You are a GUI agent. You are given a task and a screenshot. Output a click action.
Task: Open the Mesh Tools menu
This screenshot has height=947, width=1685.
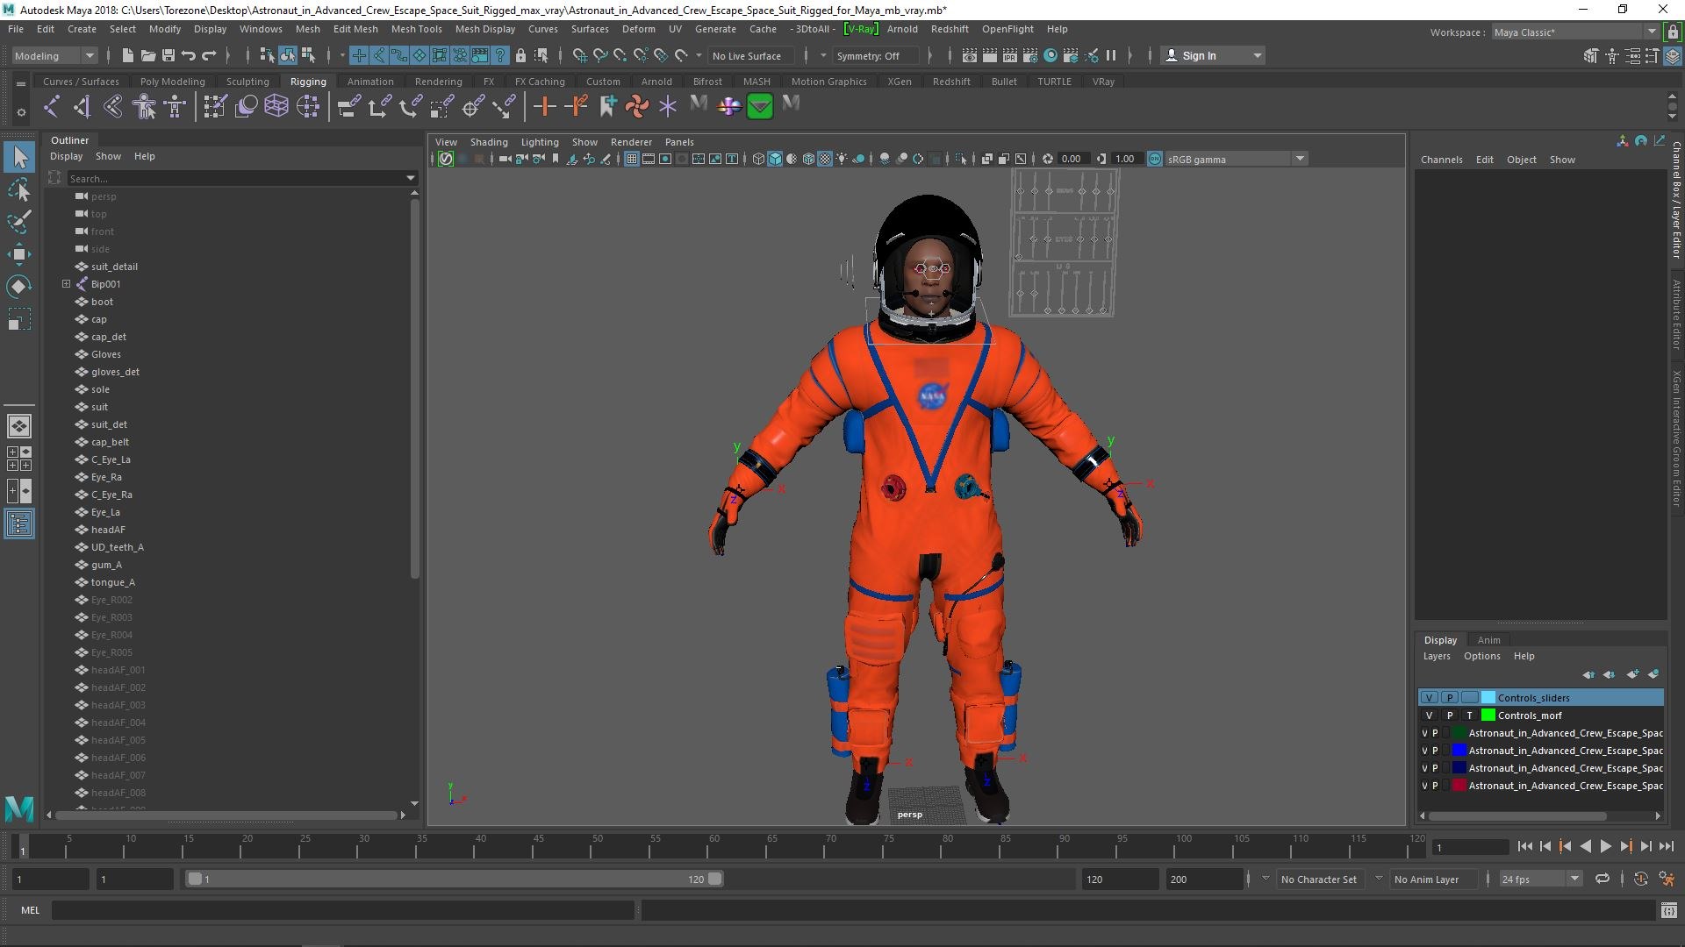coord(416,29)
